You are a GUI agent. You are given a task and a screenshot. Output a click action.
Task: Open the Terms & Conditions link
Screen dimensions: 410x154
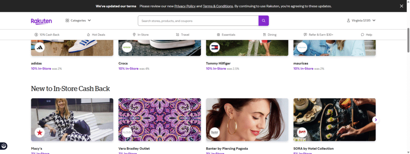coord(218,6)
